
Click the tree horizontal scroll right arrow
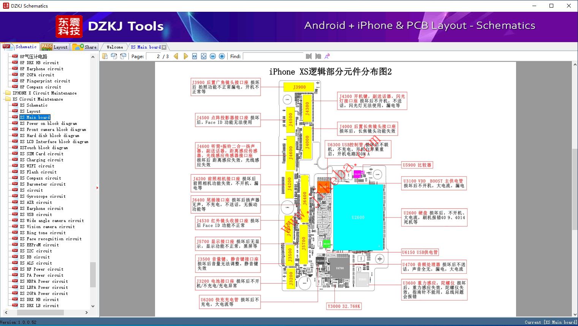pos(87,313)
